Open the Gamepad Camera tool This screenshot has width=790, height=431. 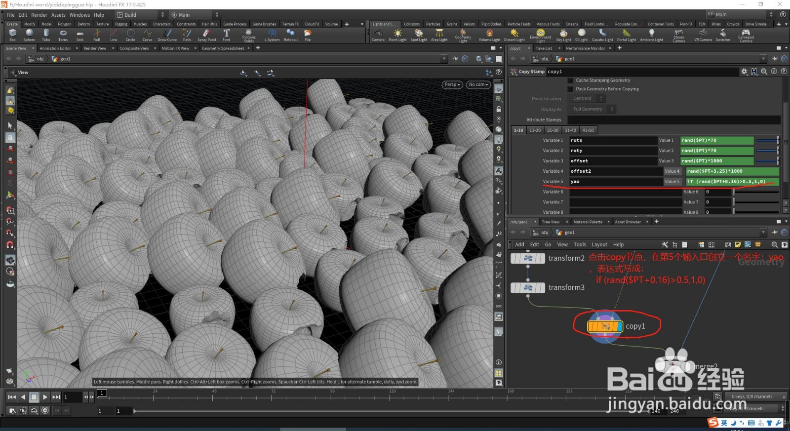pos(746,36)
